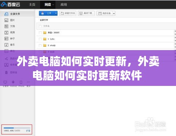
Task: Toggle the select-all checkbox beside 文件名
Action: (40, 26)
